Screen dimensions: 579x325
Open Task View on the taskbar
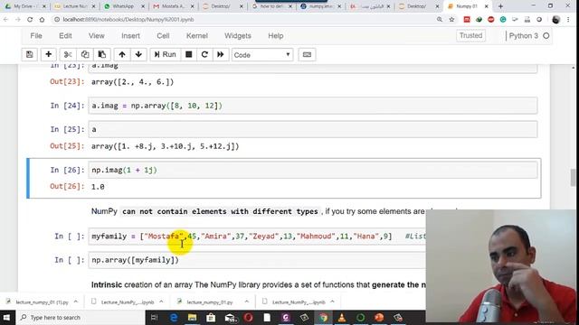point(155,317)
